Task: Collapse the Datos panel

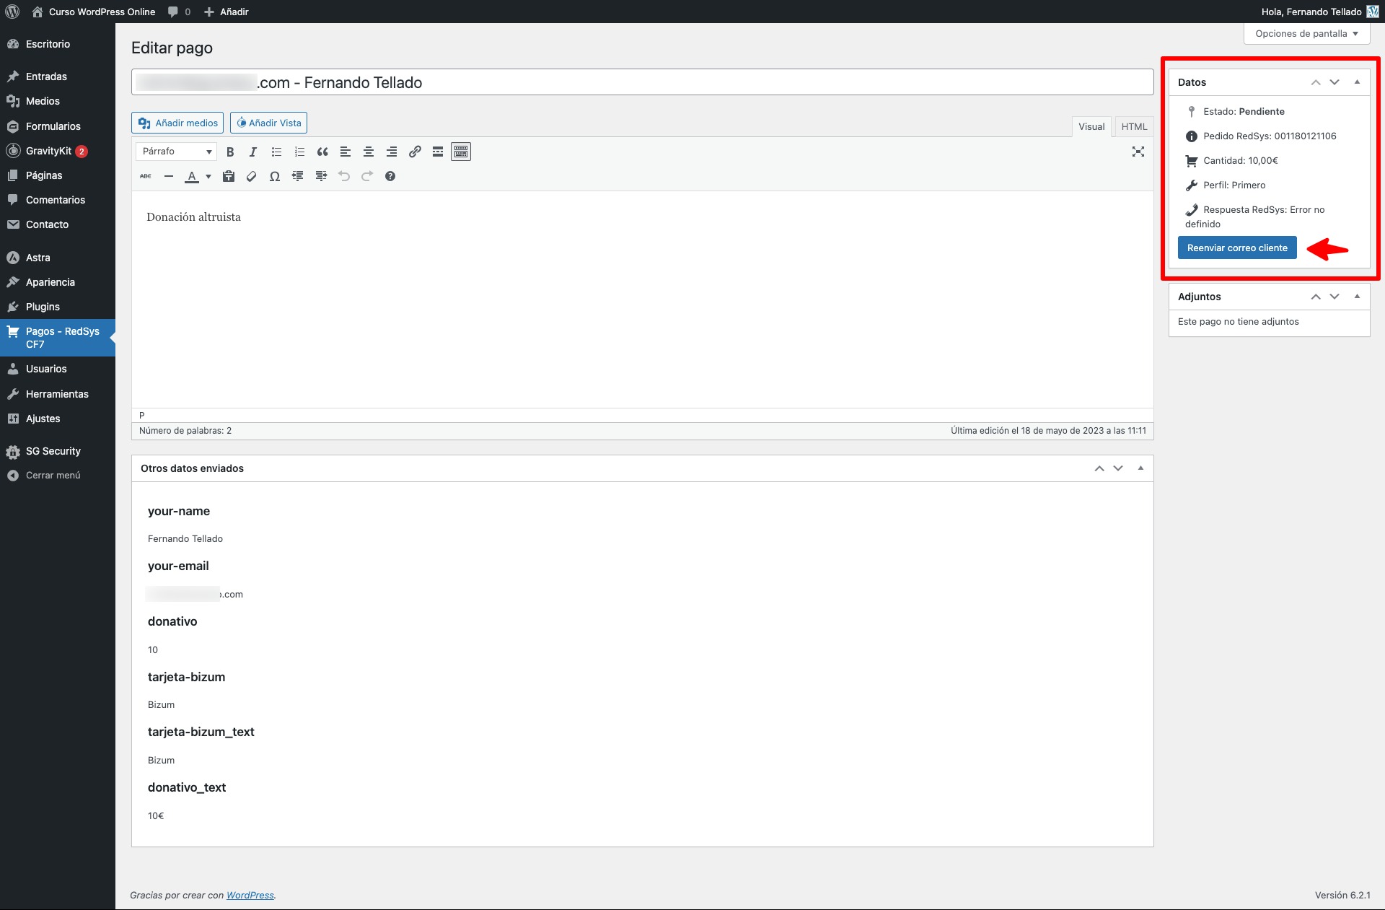Action: pyautogui.click(x=1357, y=82)
